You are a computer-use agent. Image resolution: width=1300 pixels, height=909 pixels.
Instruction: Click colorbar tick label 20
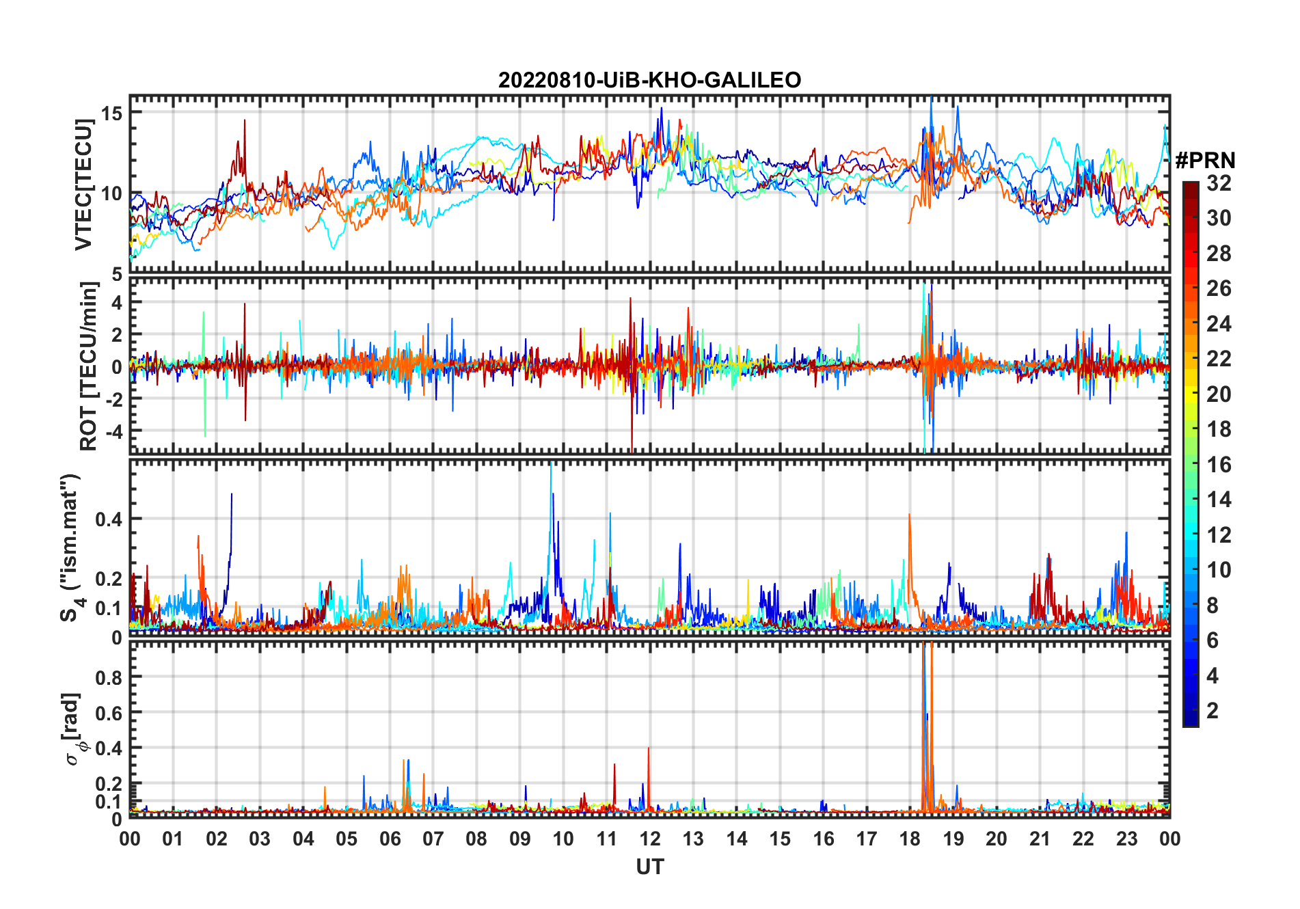coord(1219,394)
